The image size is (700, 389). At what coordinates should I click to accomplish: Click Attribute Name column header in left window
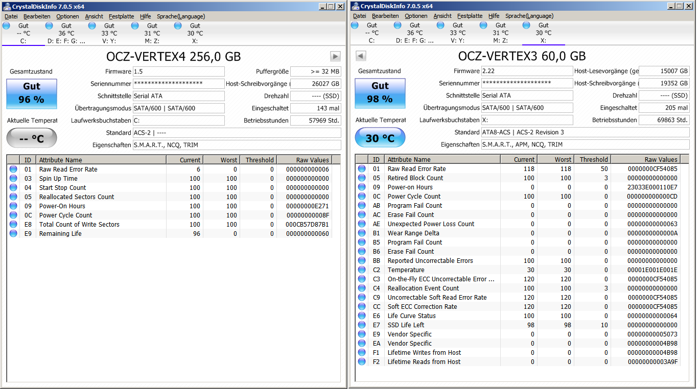point(101,160)
